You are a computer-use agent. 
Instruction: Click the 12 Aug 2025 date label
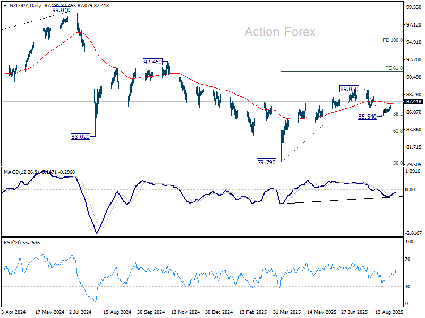pos(389,312)
